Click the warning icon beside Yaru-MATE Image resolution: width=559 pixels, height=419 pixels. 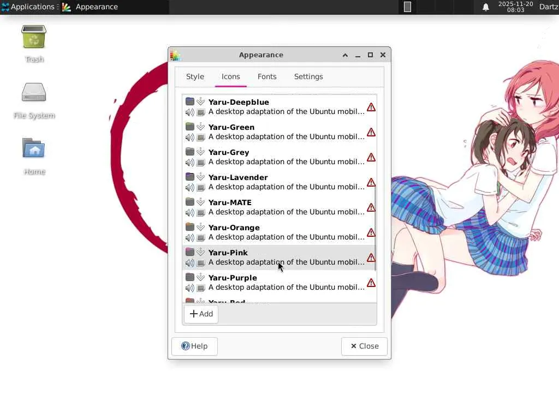tap(371, 207)
